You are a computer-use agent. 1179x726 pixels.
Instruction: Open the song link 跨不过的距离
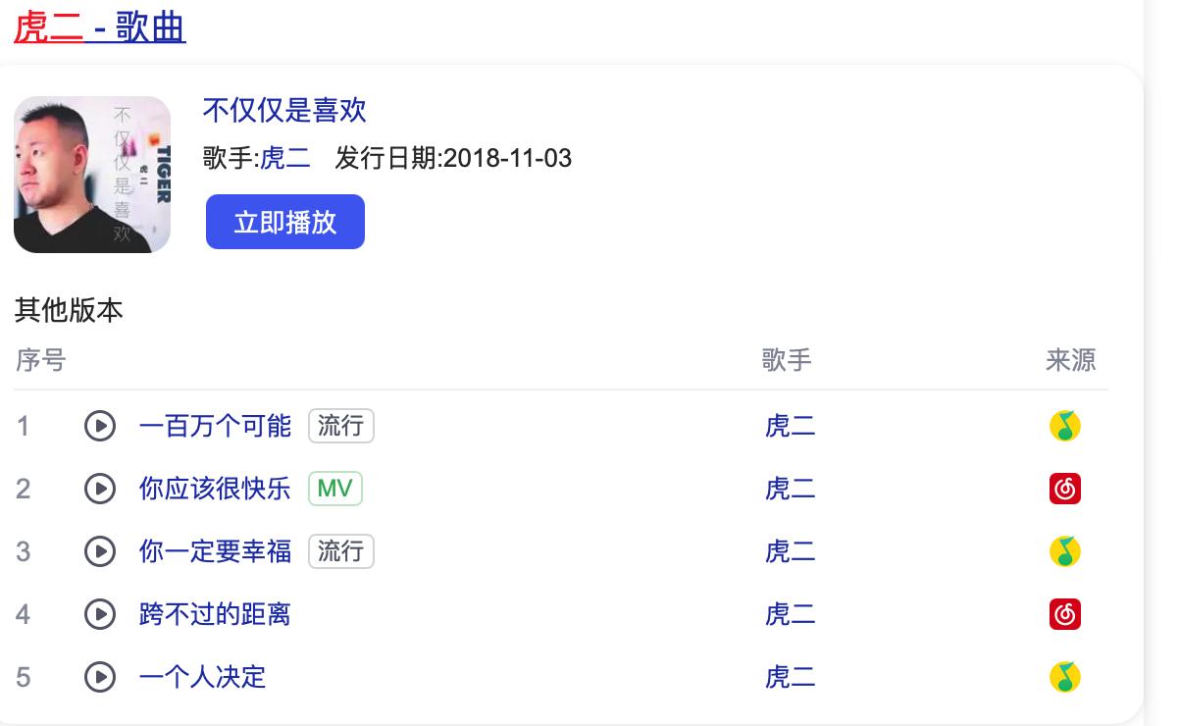tap(215, 614)
